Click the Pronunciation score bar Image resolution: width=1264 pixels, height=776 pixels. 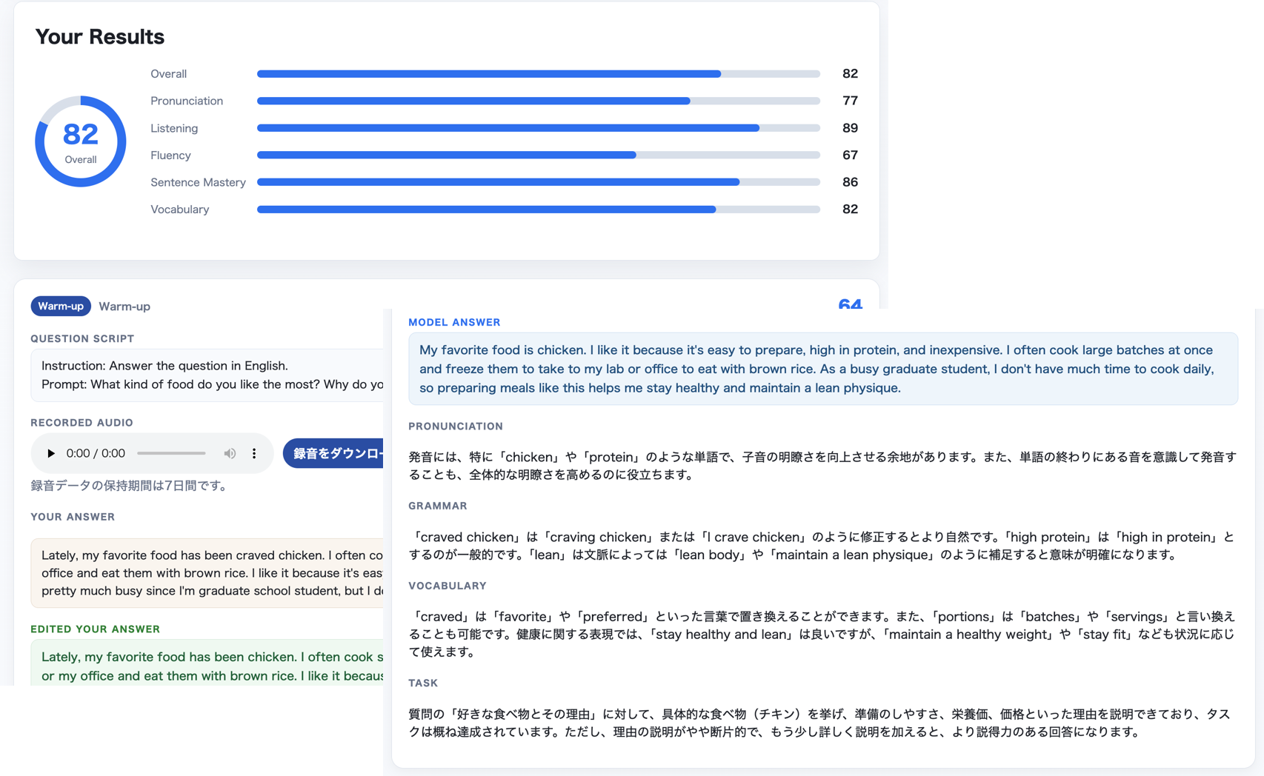(x=538, y=101)
